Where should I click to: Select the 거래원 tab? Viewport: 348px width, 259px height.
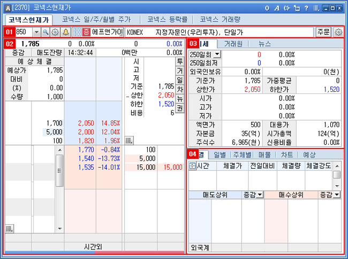tap(235, 43)
